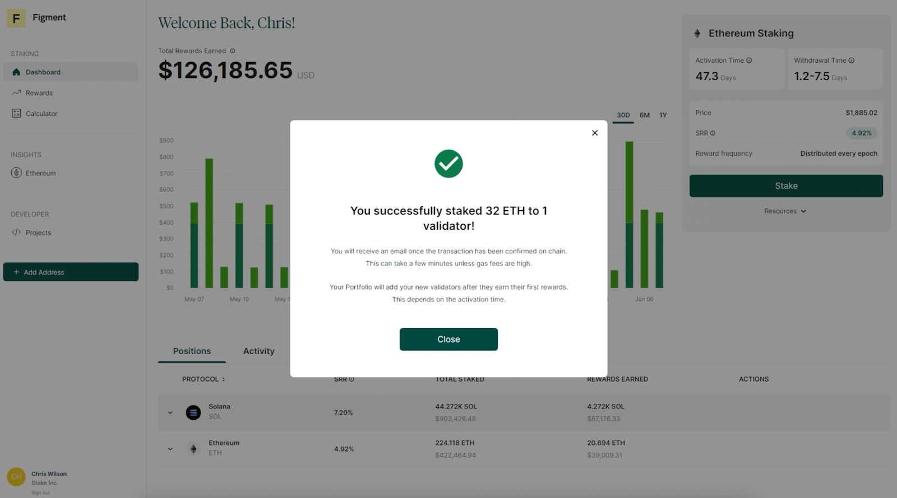Click the $1,885.02 price value
Image resolution: width=897 pixels, height=498 pixels.
coord(861,113)
